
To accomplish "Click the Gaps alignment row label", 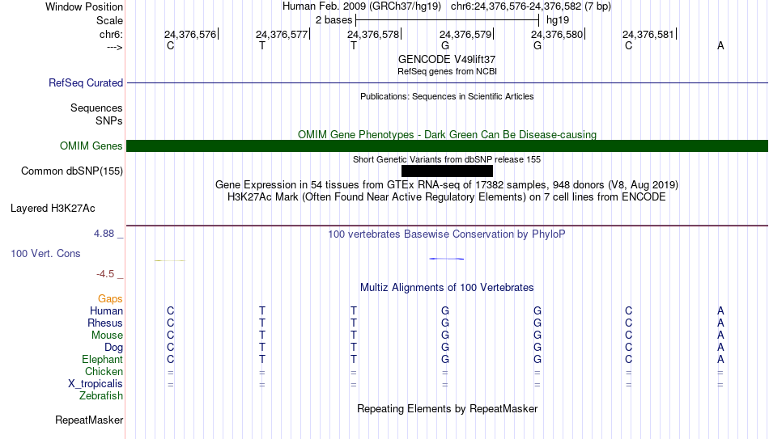I will (x=110, y=299).
